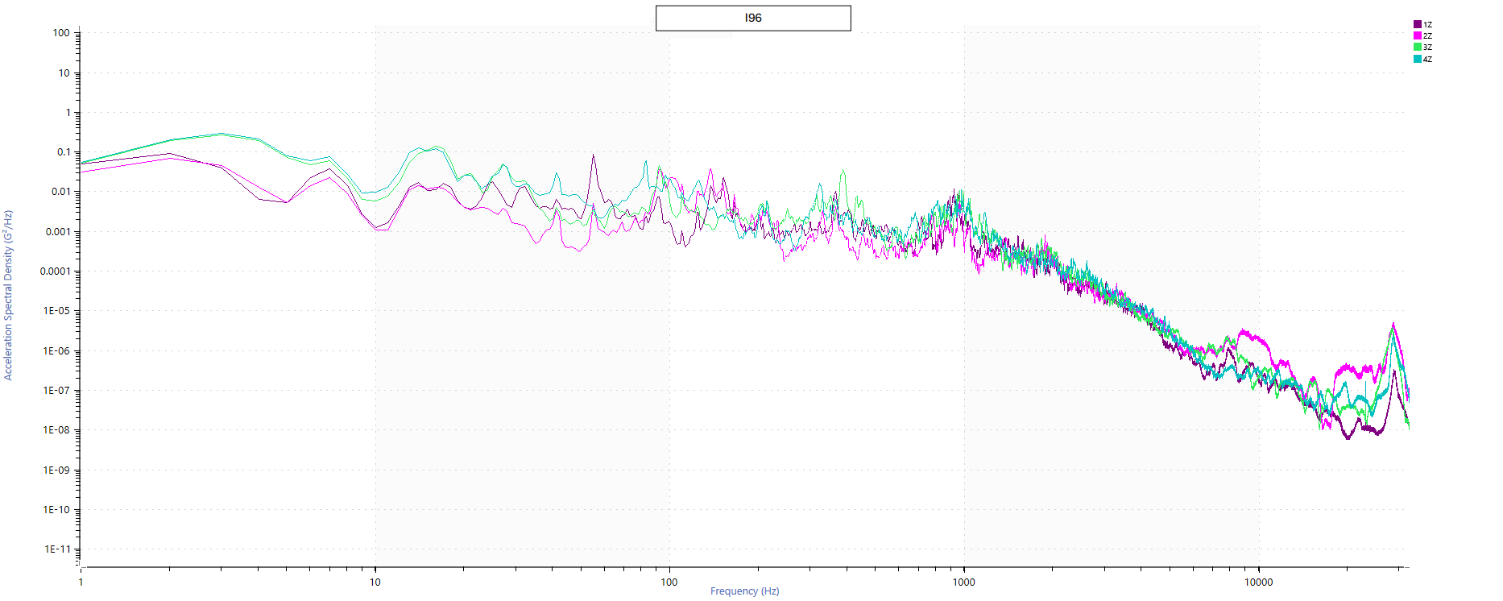
Task: Click the 0.001 tick label on vertical axis
Action: point(57,232)
